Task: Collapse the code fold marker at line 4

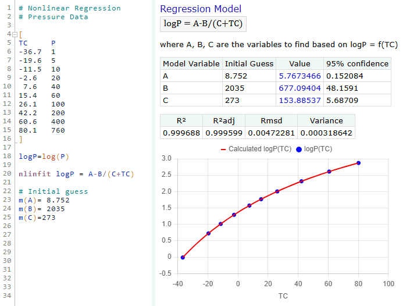Action: point(15,34)
